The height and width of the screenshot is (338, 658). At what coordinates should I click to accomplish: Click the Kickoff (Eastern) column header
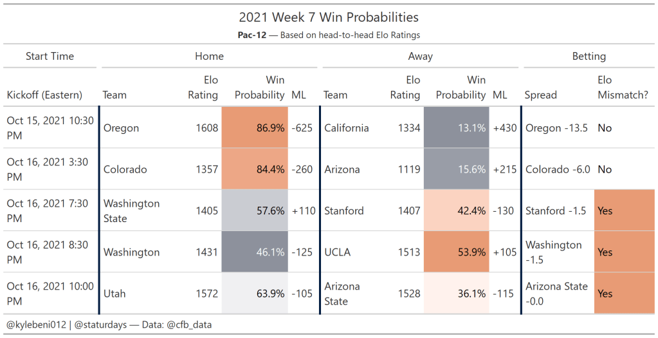click(x=44, y=95)
